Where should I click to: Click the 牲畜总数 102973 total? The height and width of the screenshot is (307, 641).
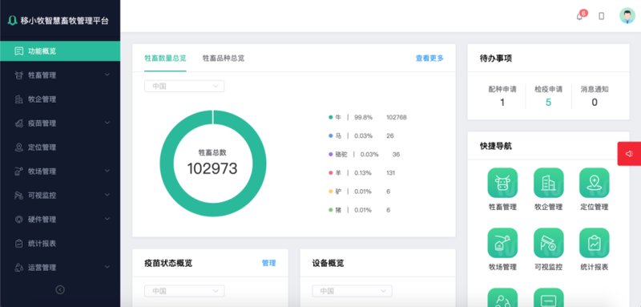point(212,163)
